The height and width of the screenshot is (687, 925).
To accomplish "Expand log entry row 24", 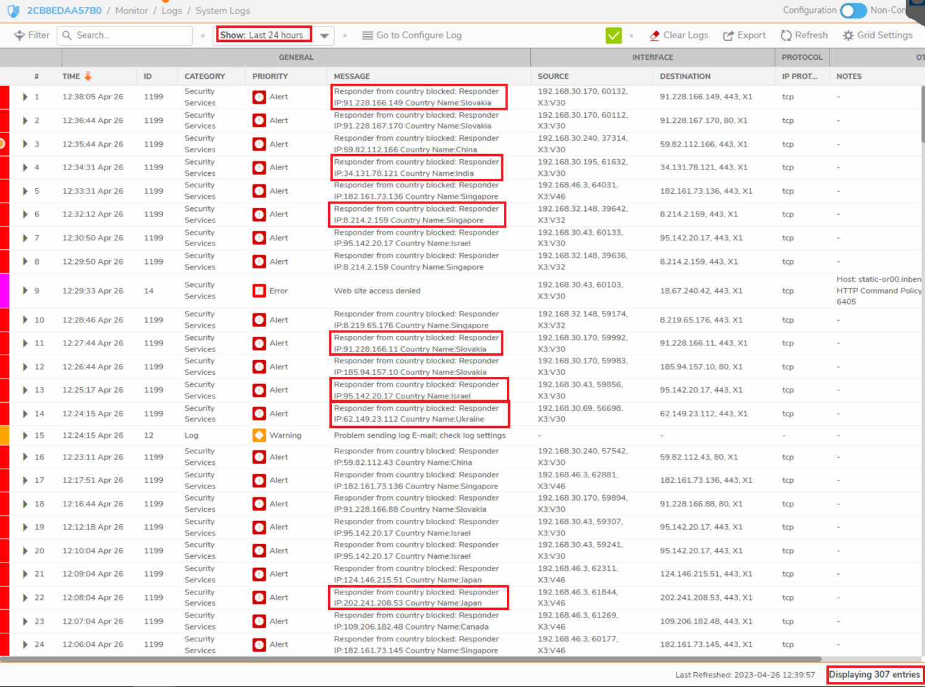I will click(x=25, y=644).
